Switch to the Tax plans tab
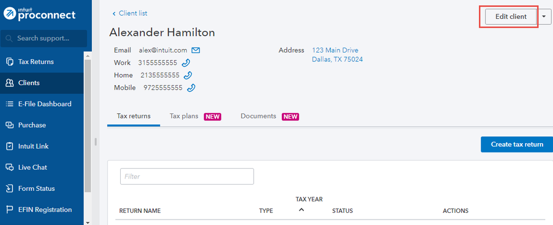553x225 pixels. click(184, 116)
